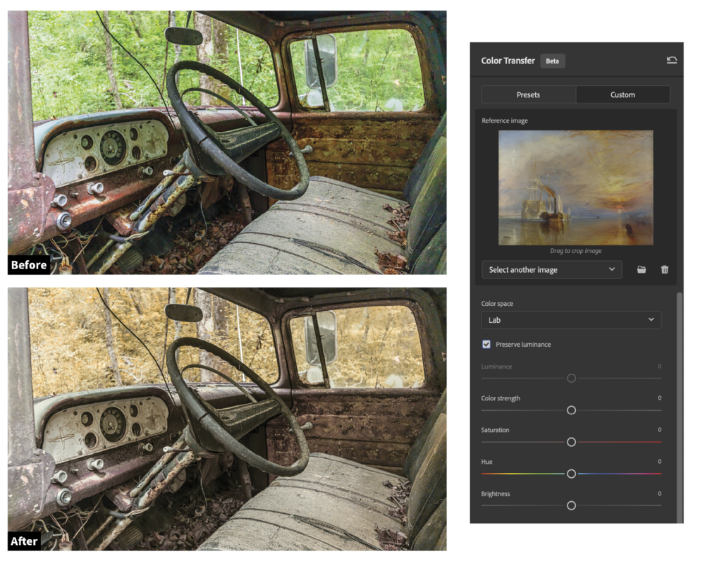705x566 pixels.
Task: Click the Color strength slider handle
Action: pyautogui.click(x=571, y=410)
